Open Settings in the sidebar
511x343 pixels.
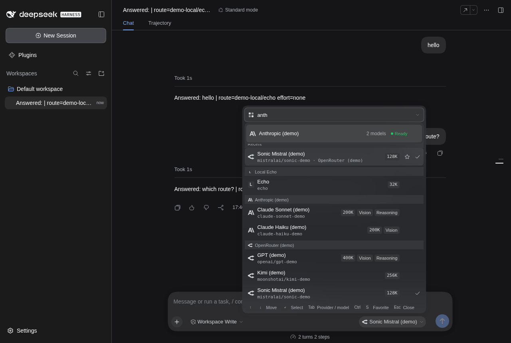[22, 331]
